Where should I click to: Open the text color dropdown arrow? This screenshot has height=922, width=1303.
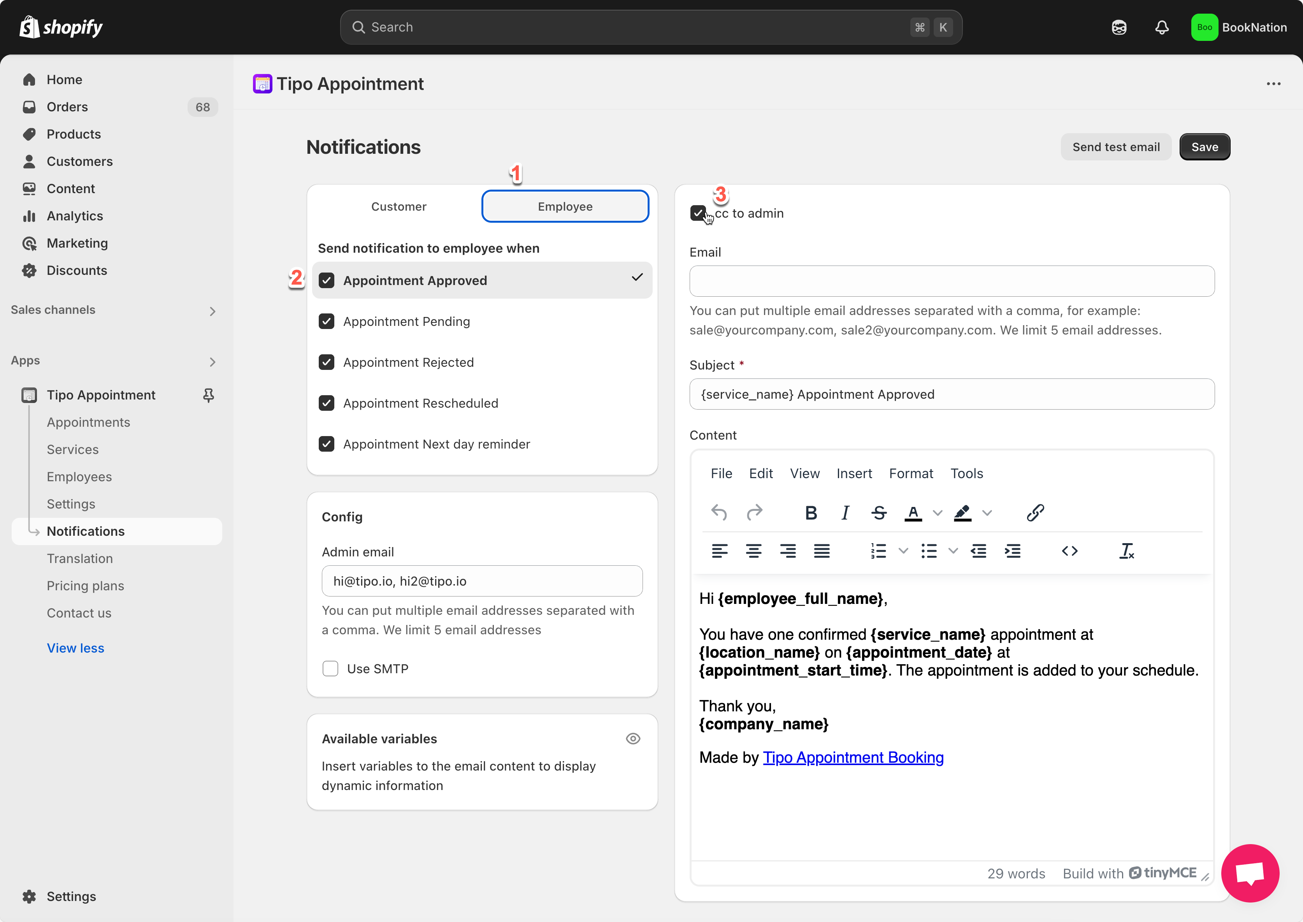pyautogui.click(x=938, y=513)
